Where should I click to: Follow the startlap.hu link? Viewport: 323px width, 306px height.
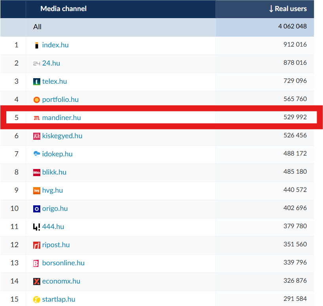(x=59, y=299)
